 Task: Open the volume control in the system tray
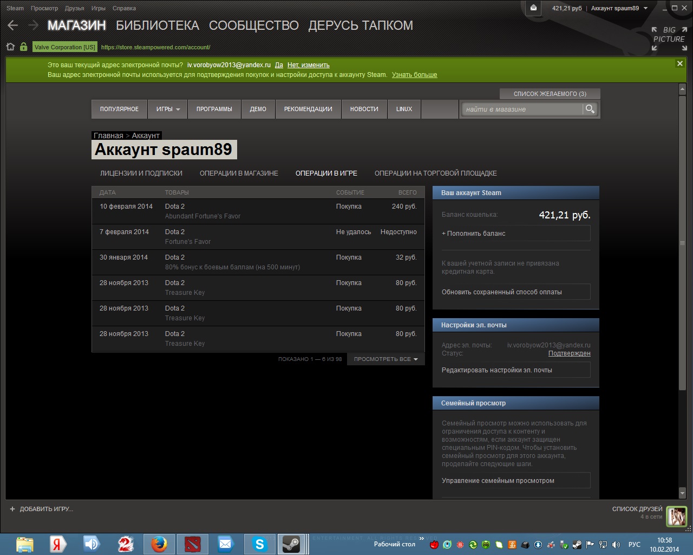(616, 545)
